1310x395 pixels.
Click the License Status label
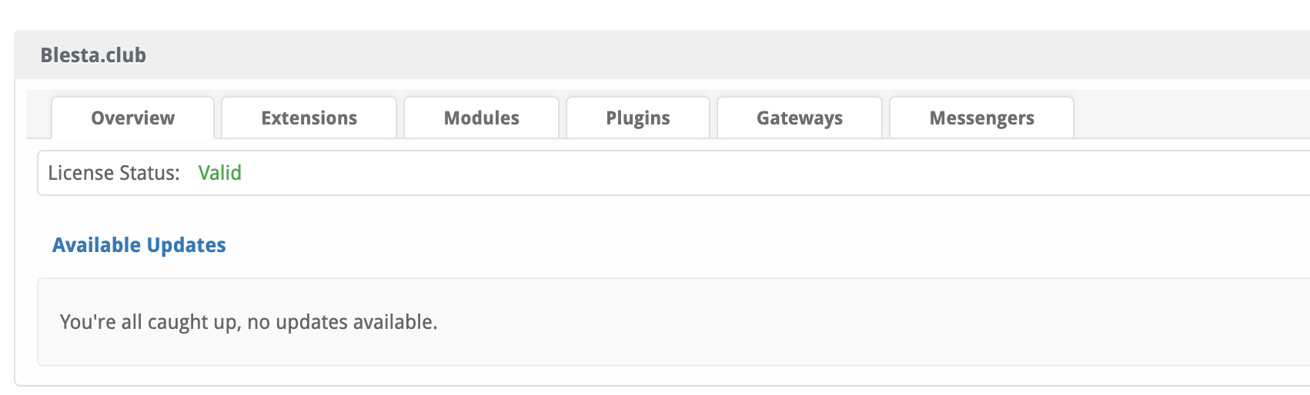coord(113,173)
